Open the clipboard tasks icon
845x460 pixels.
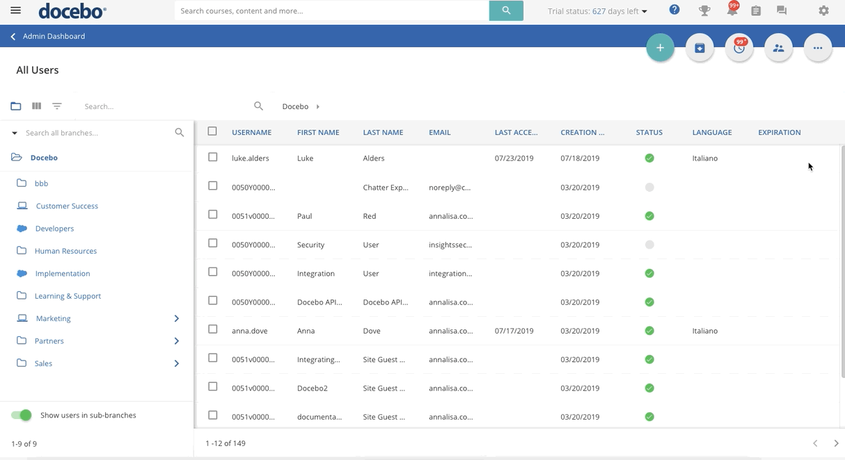pos(756,10)
